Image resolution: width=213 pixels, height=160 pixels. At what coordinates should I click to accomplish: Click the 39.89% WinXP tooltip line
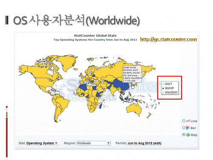(x=131, y=73)
